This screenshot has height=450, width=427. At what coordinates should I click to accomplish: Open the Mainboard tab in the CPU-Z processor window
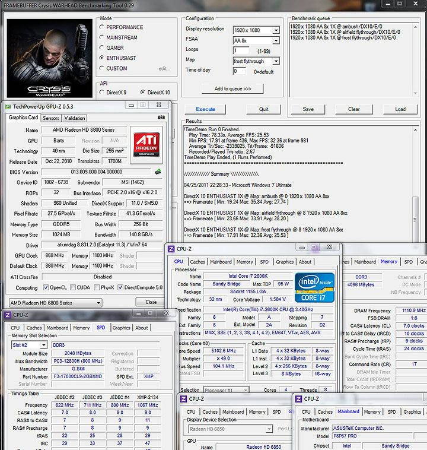click(221, 262)
